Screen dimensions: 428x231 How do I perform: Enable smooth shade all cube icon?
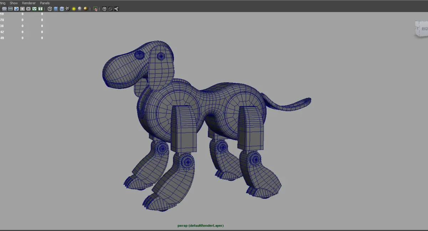pyautogui.click(x=56, y=9)
